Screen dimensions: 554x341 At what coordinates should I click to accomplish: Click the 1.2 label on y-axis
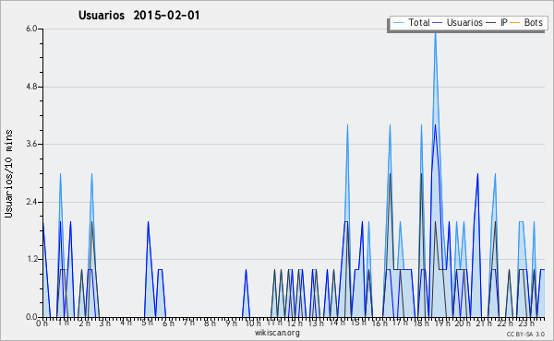pos(31,259)
